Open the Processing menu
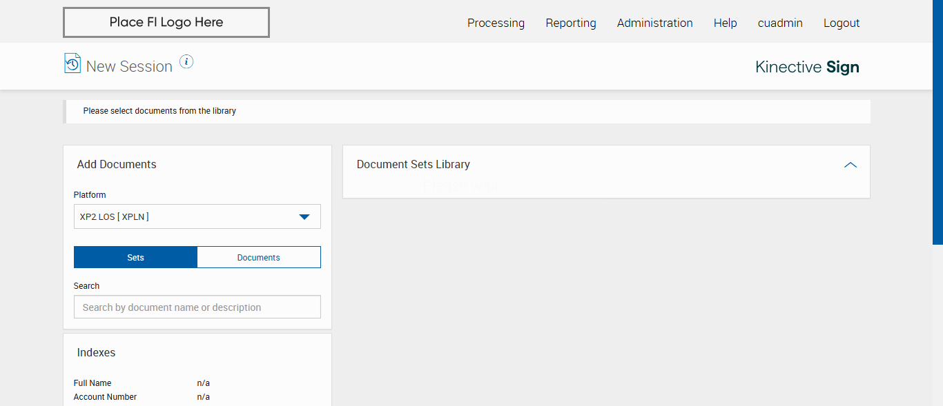The image size is (943, 406). (496, 23)
